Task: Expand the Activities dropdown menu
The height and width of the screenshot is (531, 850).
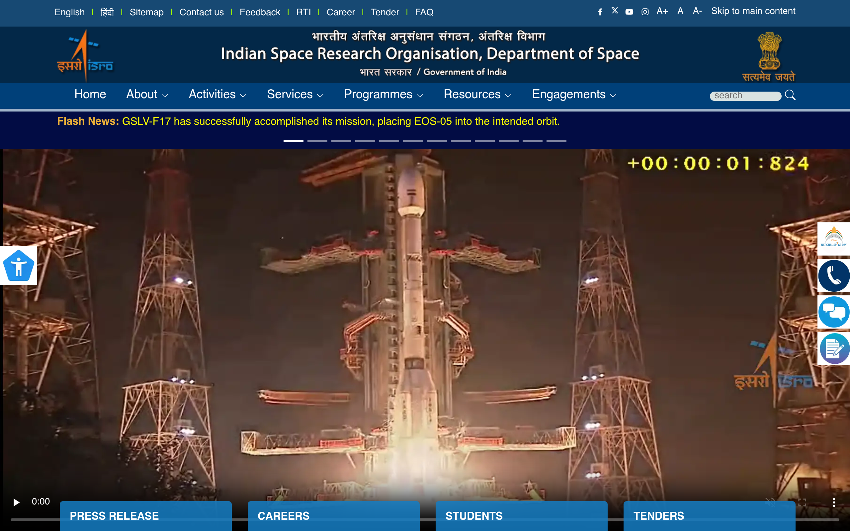Action: 218,95
